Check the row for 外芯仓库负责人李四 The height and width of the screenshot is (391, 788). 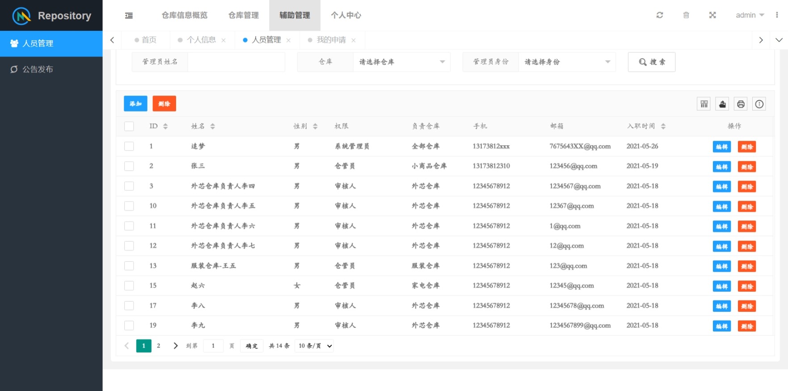(x=129, y=186)
